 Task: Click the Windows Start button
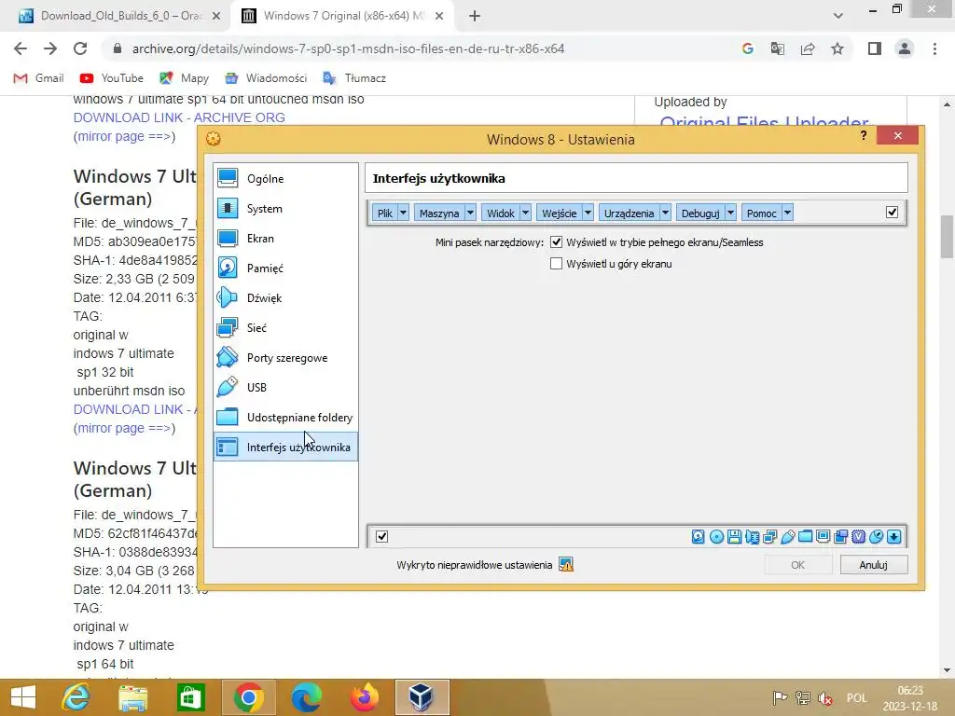(x=23, y=697)
